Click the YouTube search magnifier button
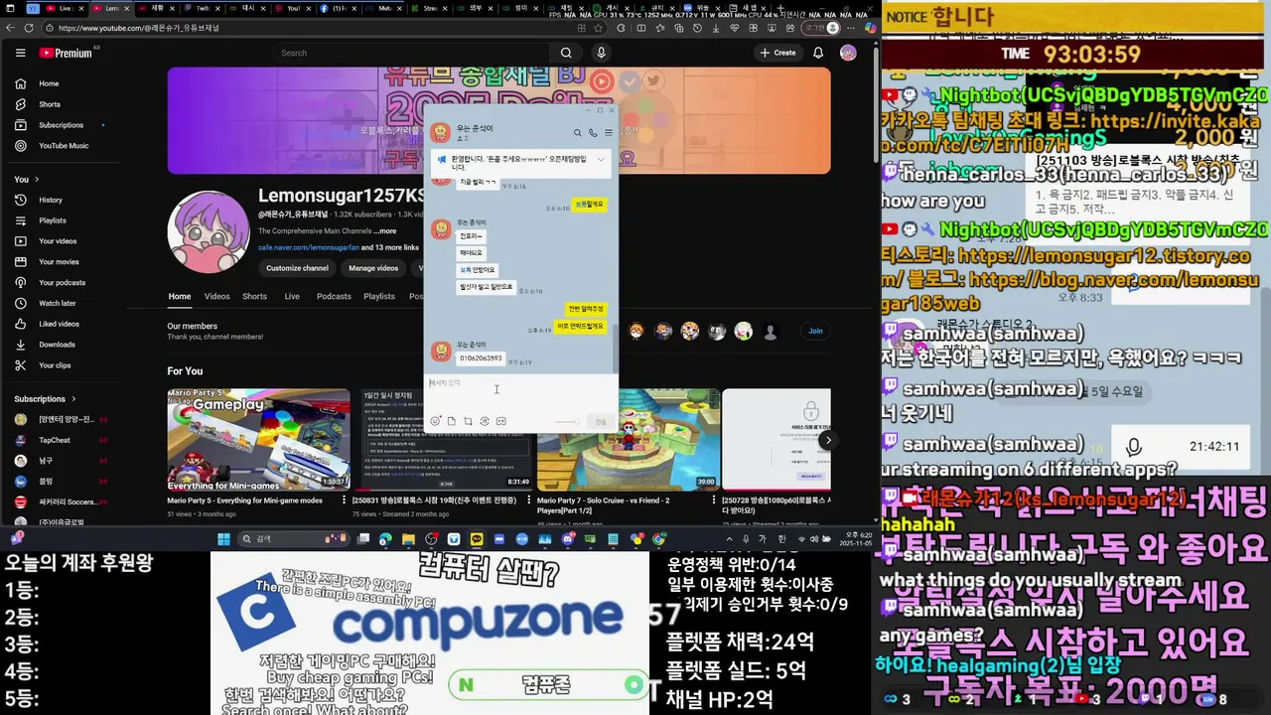This screenshot has height=715, width=1271. pos(566,53)
